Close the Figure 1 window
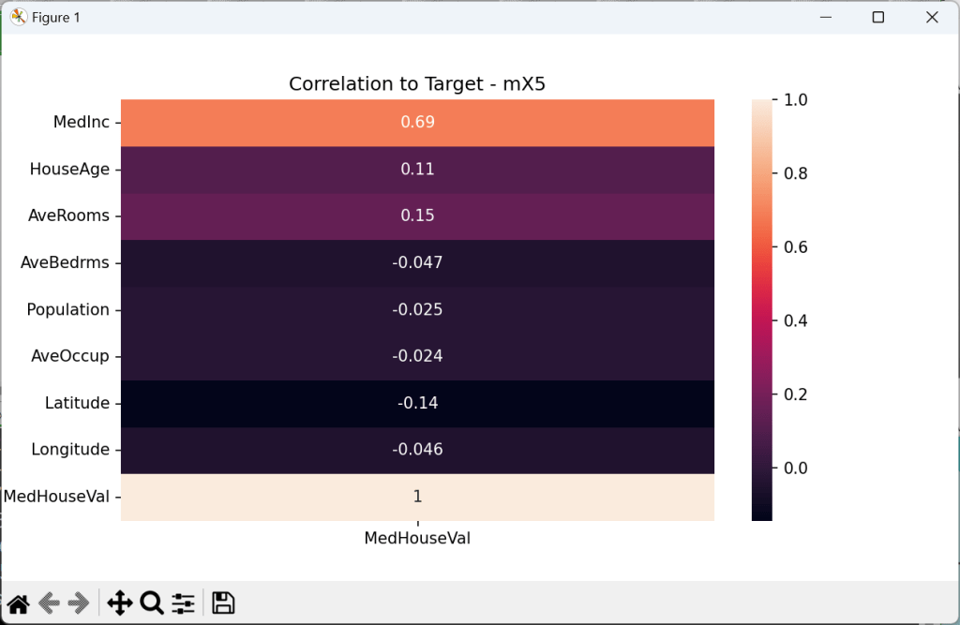Viewport: 960px width, 625px height. 932,17
